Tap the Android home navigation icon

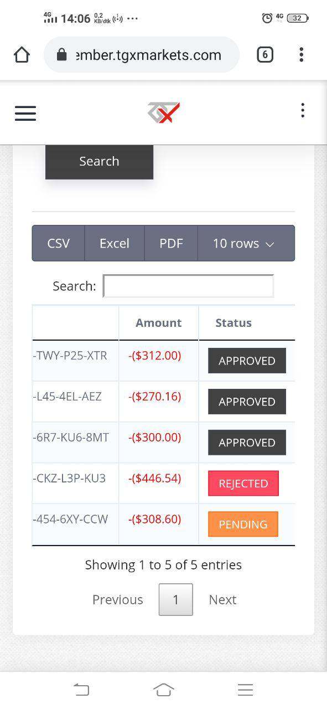163,690
